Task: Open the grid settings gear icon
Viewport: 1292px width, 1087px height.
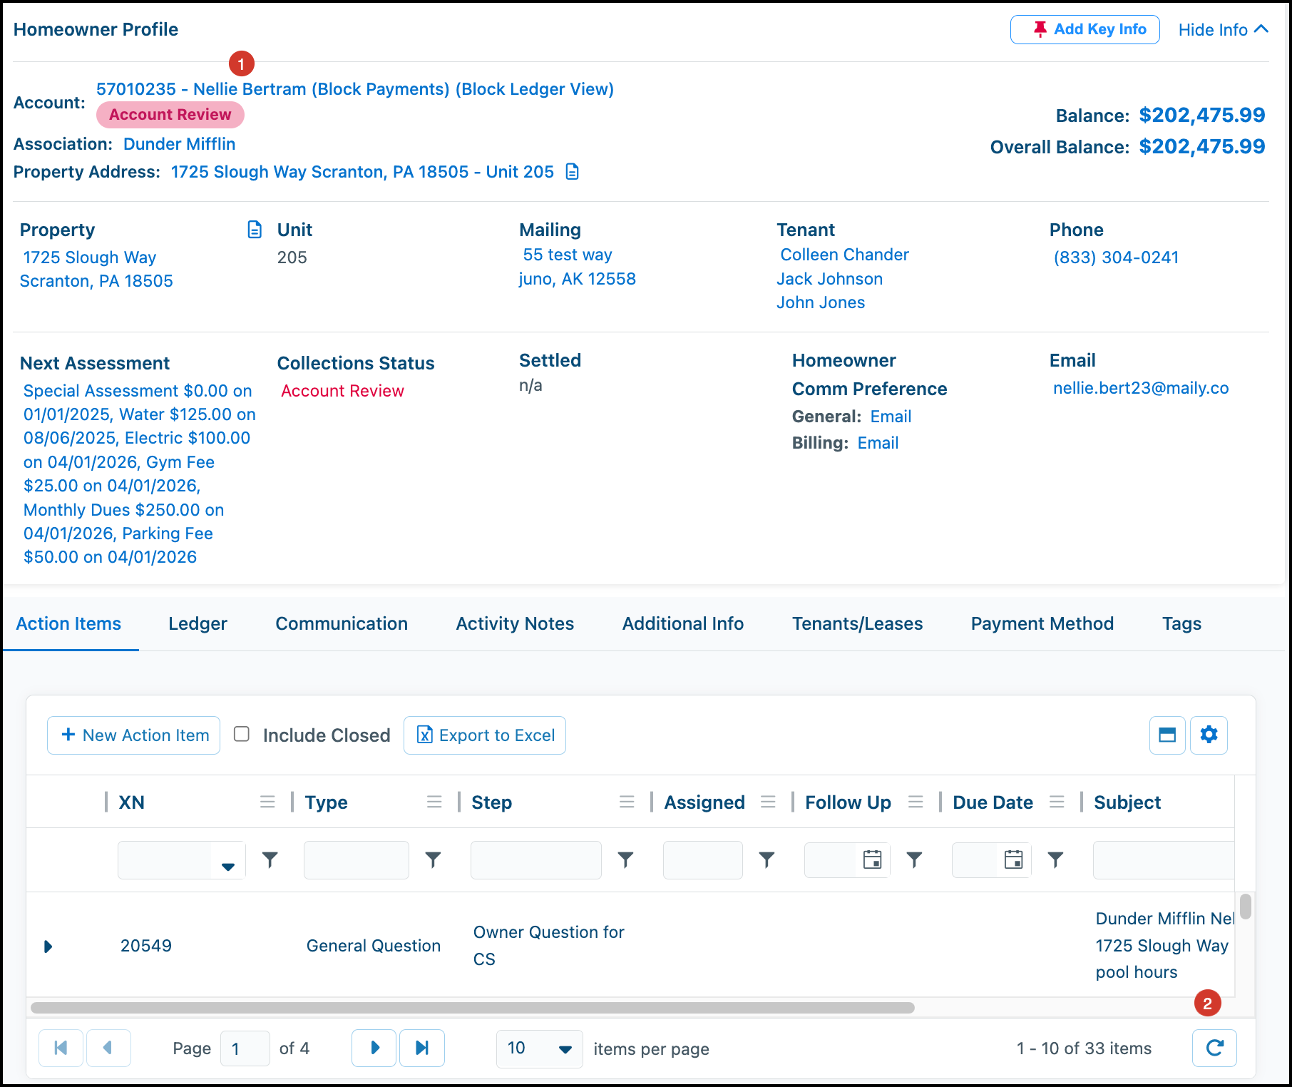Action: coord(1209,735)
